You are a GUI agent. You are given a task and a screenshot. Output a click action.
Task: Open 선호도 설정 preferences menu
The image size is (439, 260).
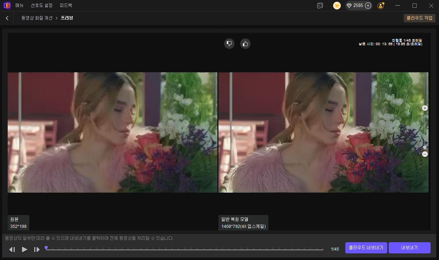pos(42,6)
